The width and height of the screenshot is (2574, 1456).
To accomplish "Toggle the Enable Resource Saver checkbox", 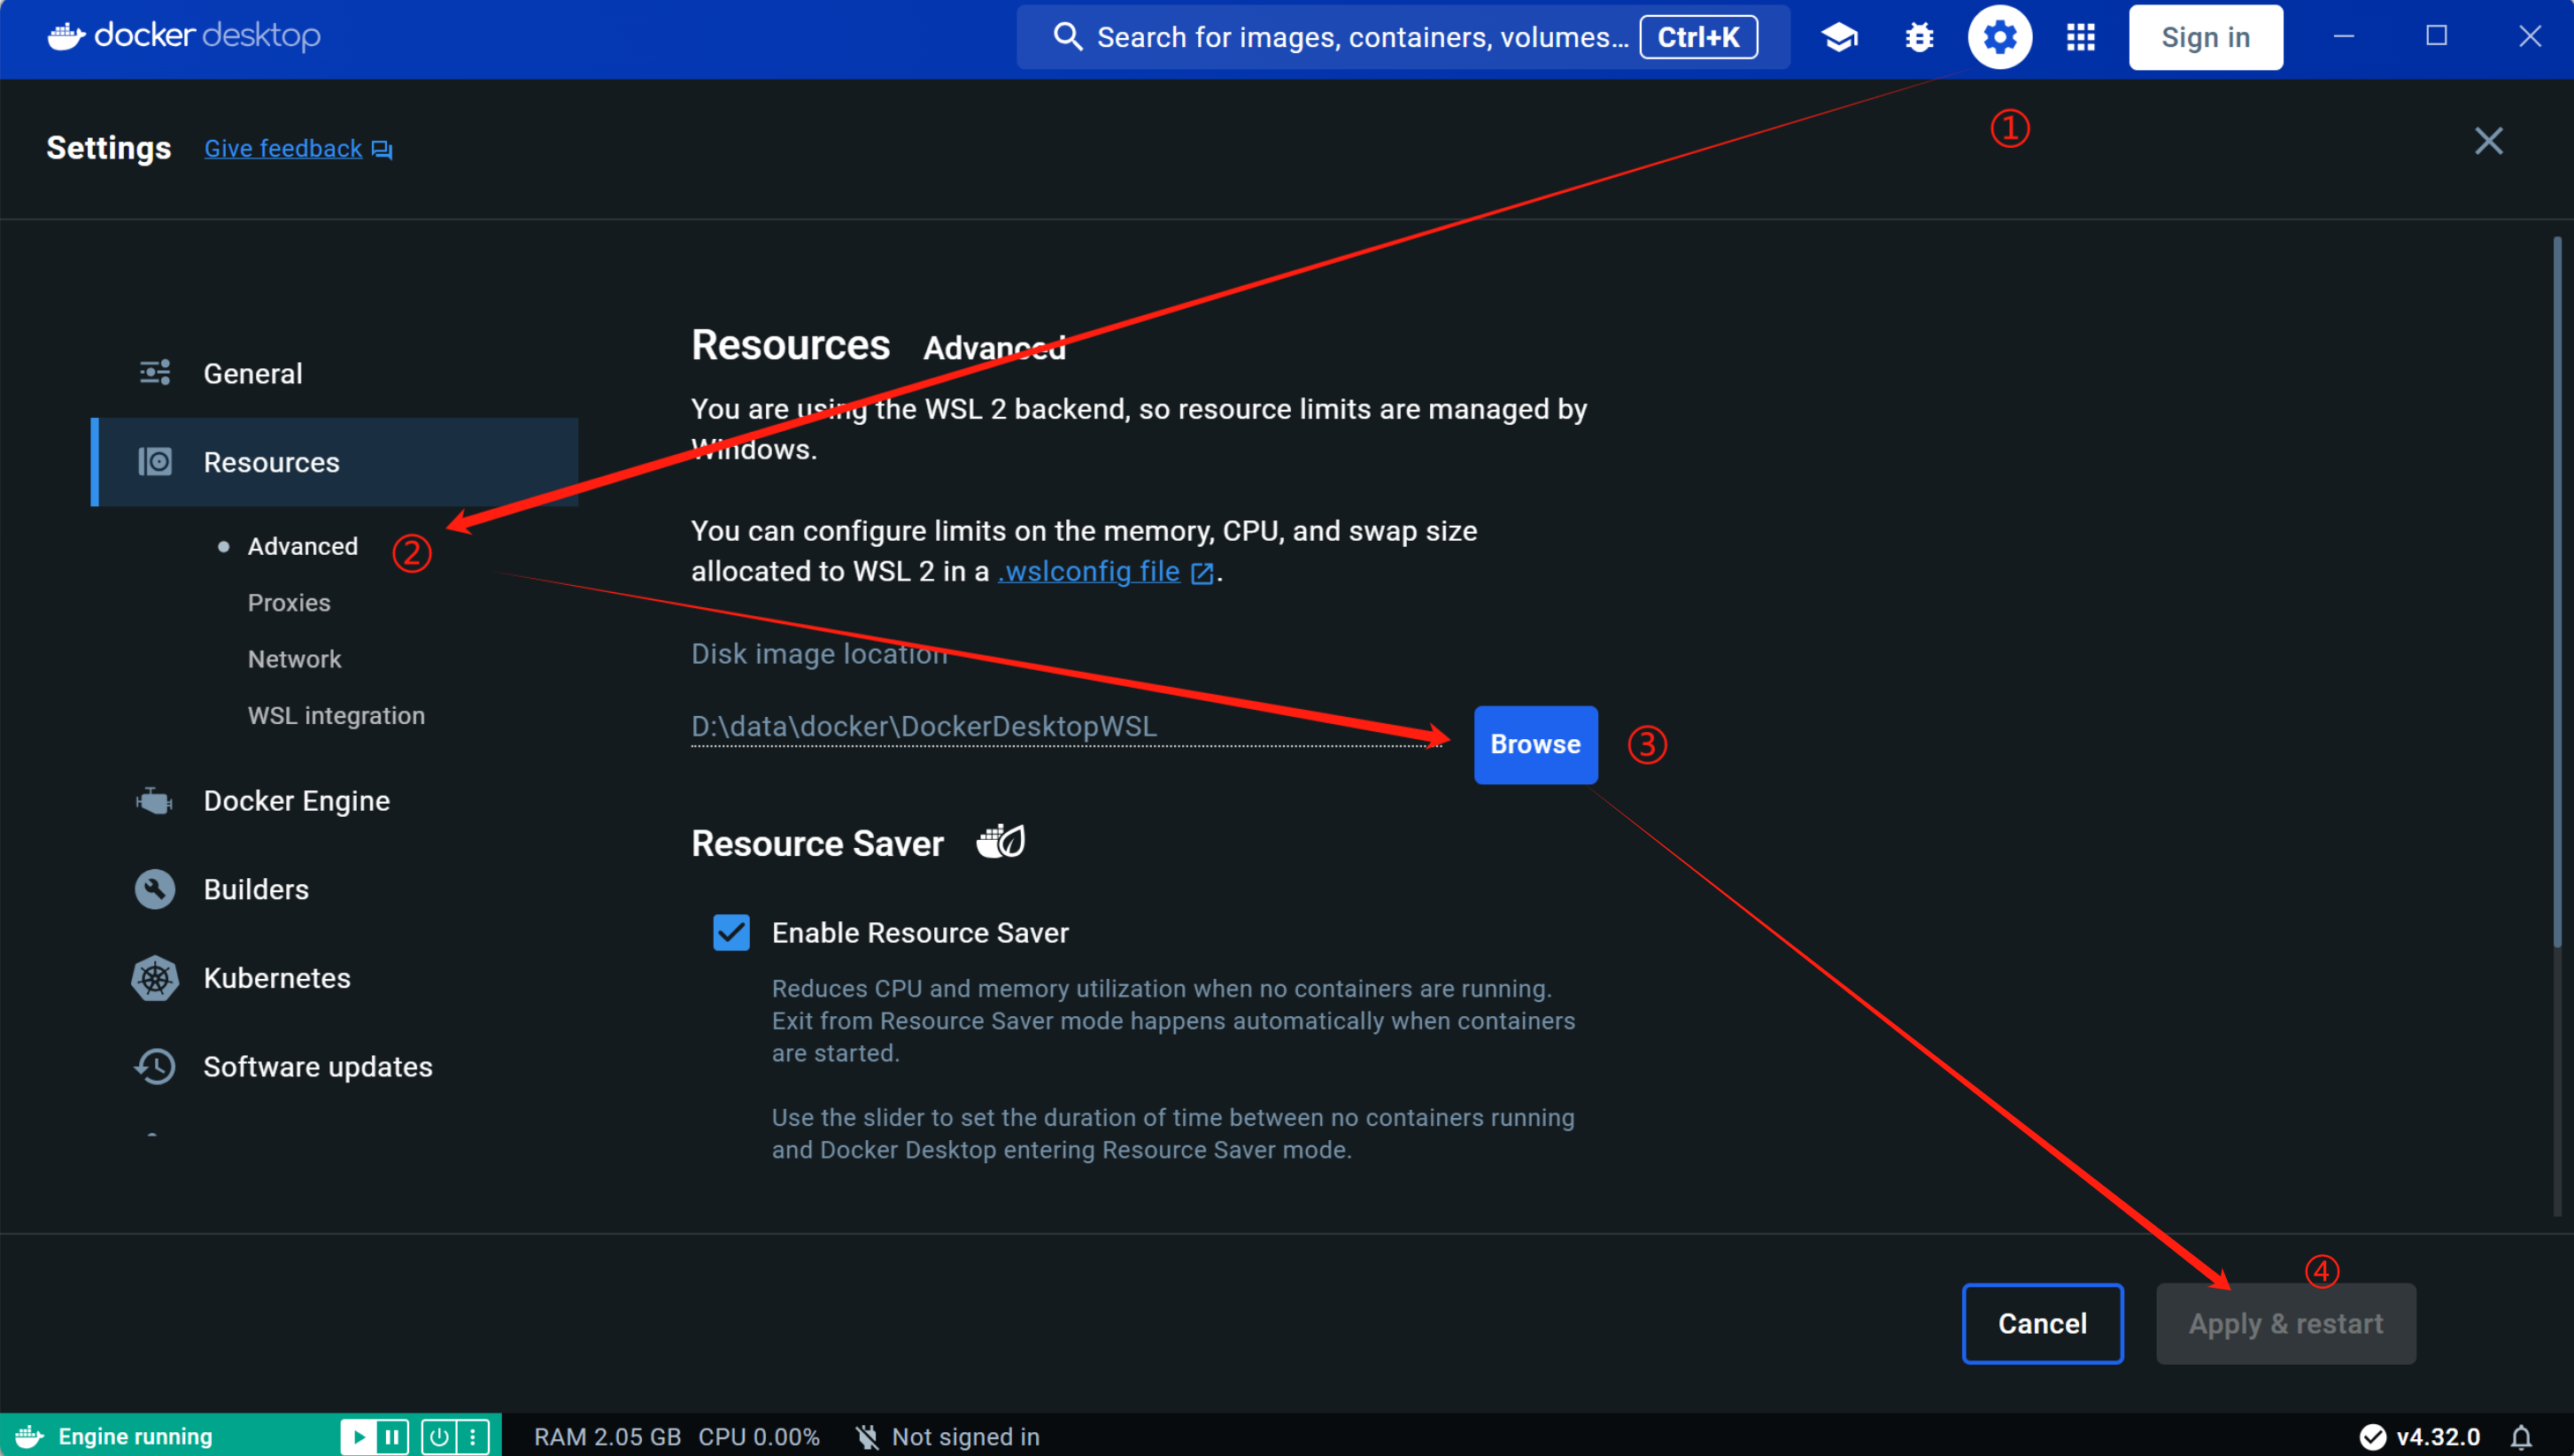I will click(731, 932).
